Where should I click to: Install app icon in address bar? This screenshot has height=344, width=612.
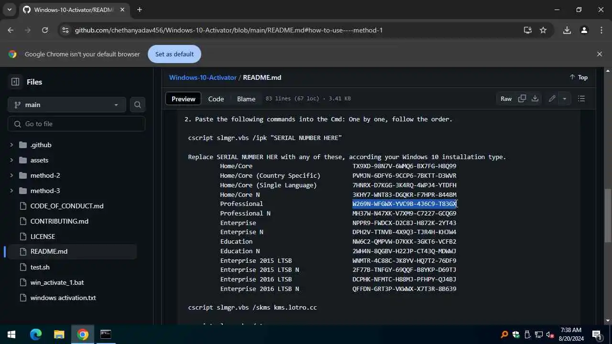click(x=528, y=30)
